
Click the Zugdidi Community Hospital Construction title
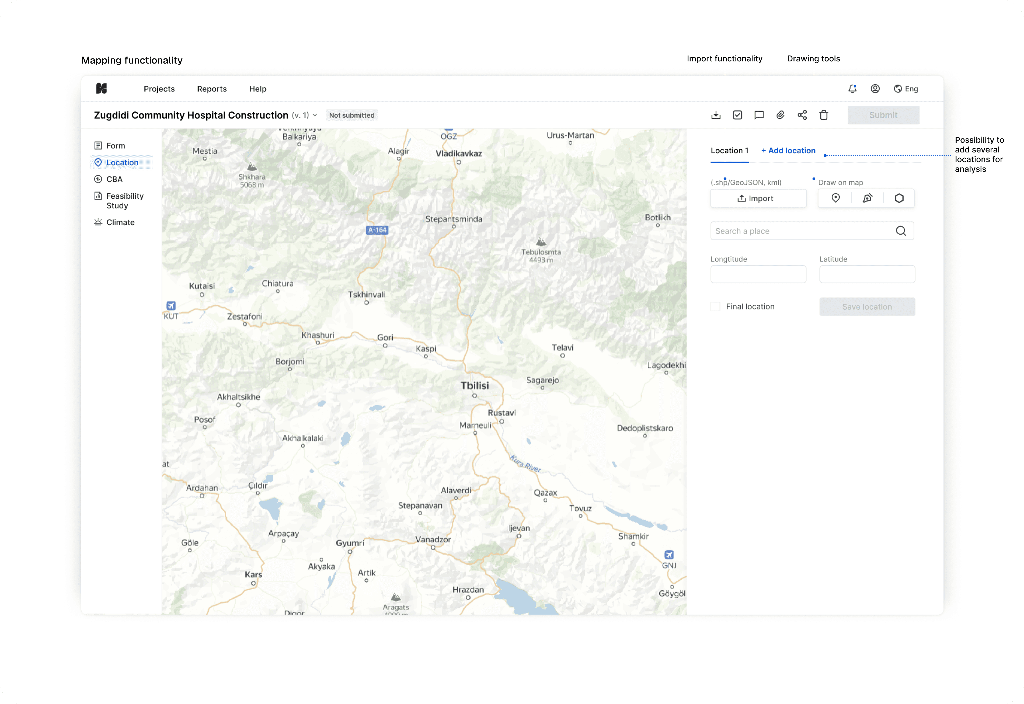pos(191,115)
